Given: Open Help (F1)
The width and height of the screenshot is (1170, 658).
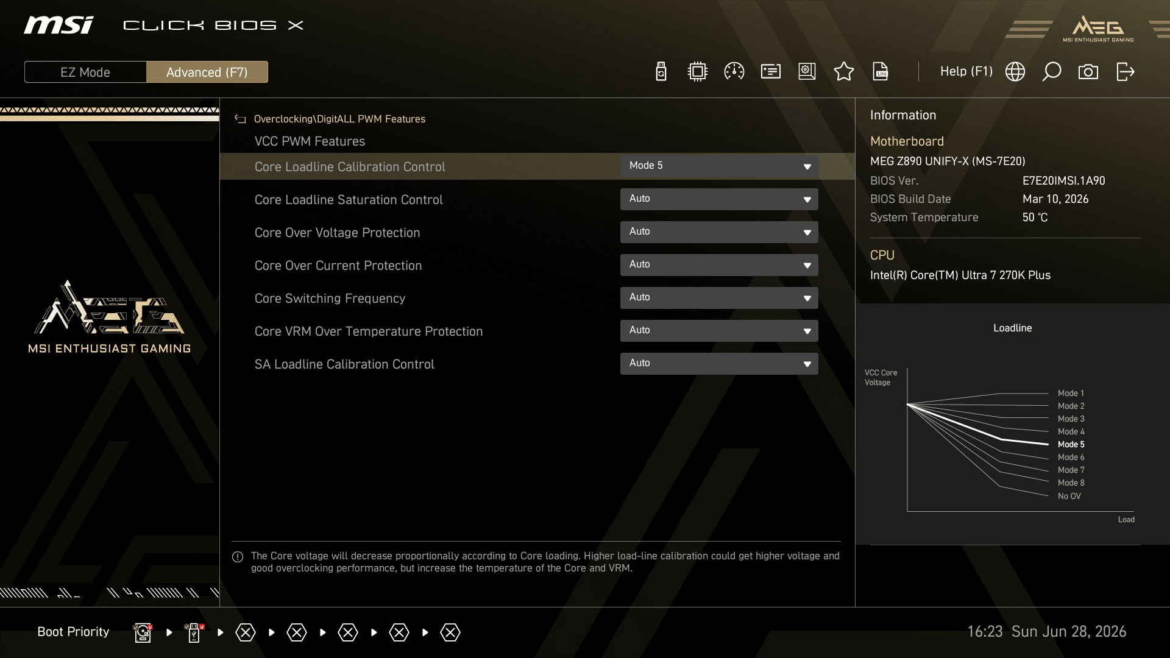Looking at the screenshot, I should (966, 71).
